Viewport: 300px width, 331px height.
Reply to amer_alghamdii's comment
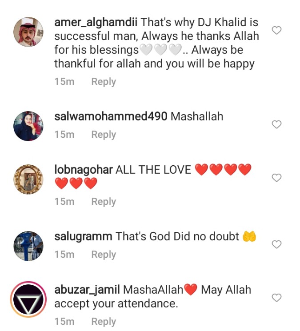pos(104,82)
